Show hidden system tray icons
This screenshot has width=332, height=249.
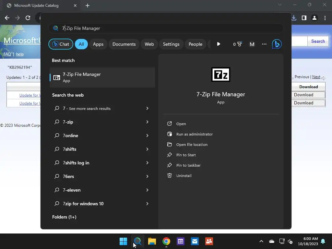point(261,241)
